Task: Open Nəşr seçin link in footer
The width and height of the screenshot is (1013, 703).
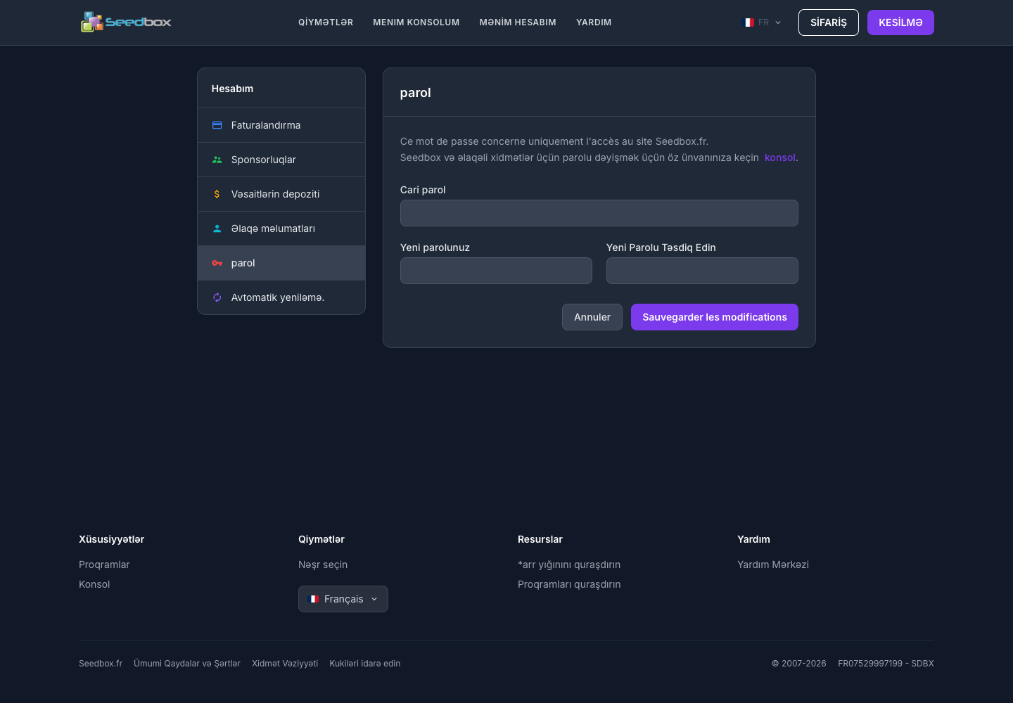Action: click(x=323, y=565)
